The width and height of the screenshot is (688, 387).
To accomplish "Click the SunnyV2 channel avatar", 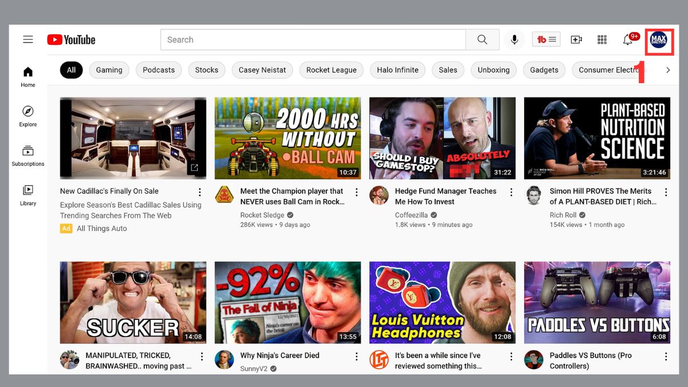I will click(x=224, y=360).
